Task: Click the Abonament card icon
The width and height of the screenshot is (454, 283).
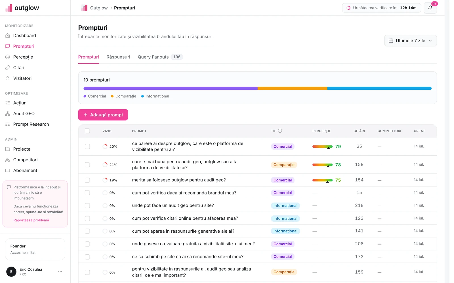Action: [8, 170]
